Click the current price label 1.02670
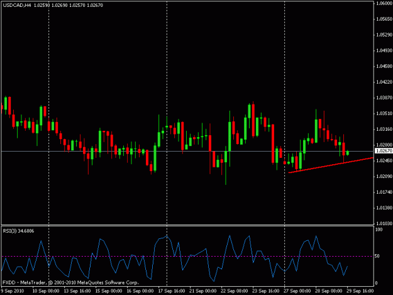Image resolution: width=393 pixels, height=295 pixels. [x=384, y=150]
